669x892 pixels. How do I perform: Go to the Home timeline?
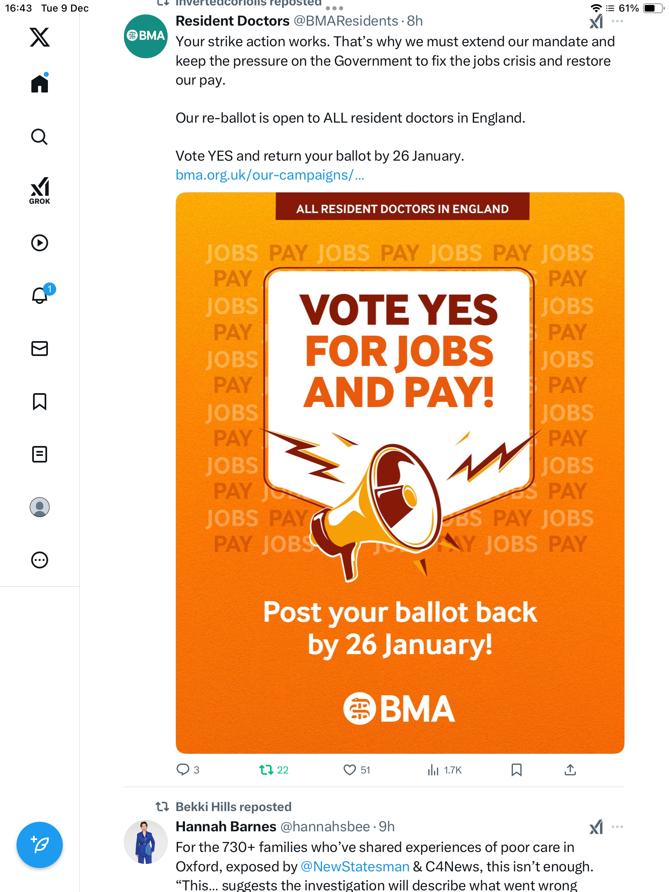[40, 84]
